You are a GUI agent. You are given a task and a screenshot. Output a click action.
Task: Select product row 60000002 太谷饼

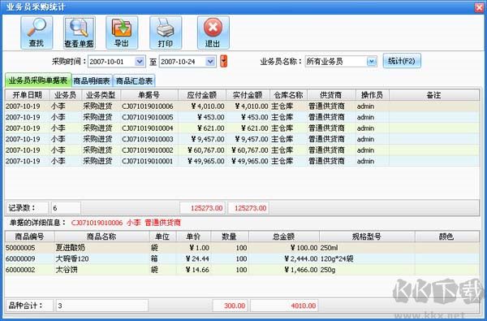tap(242, 270)
